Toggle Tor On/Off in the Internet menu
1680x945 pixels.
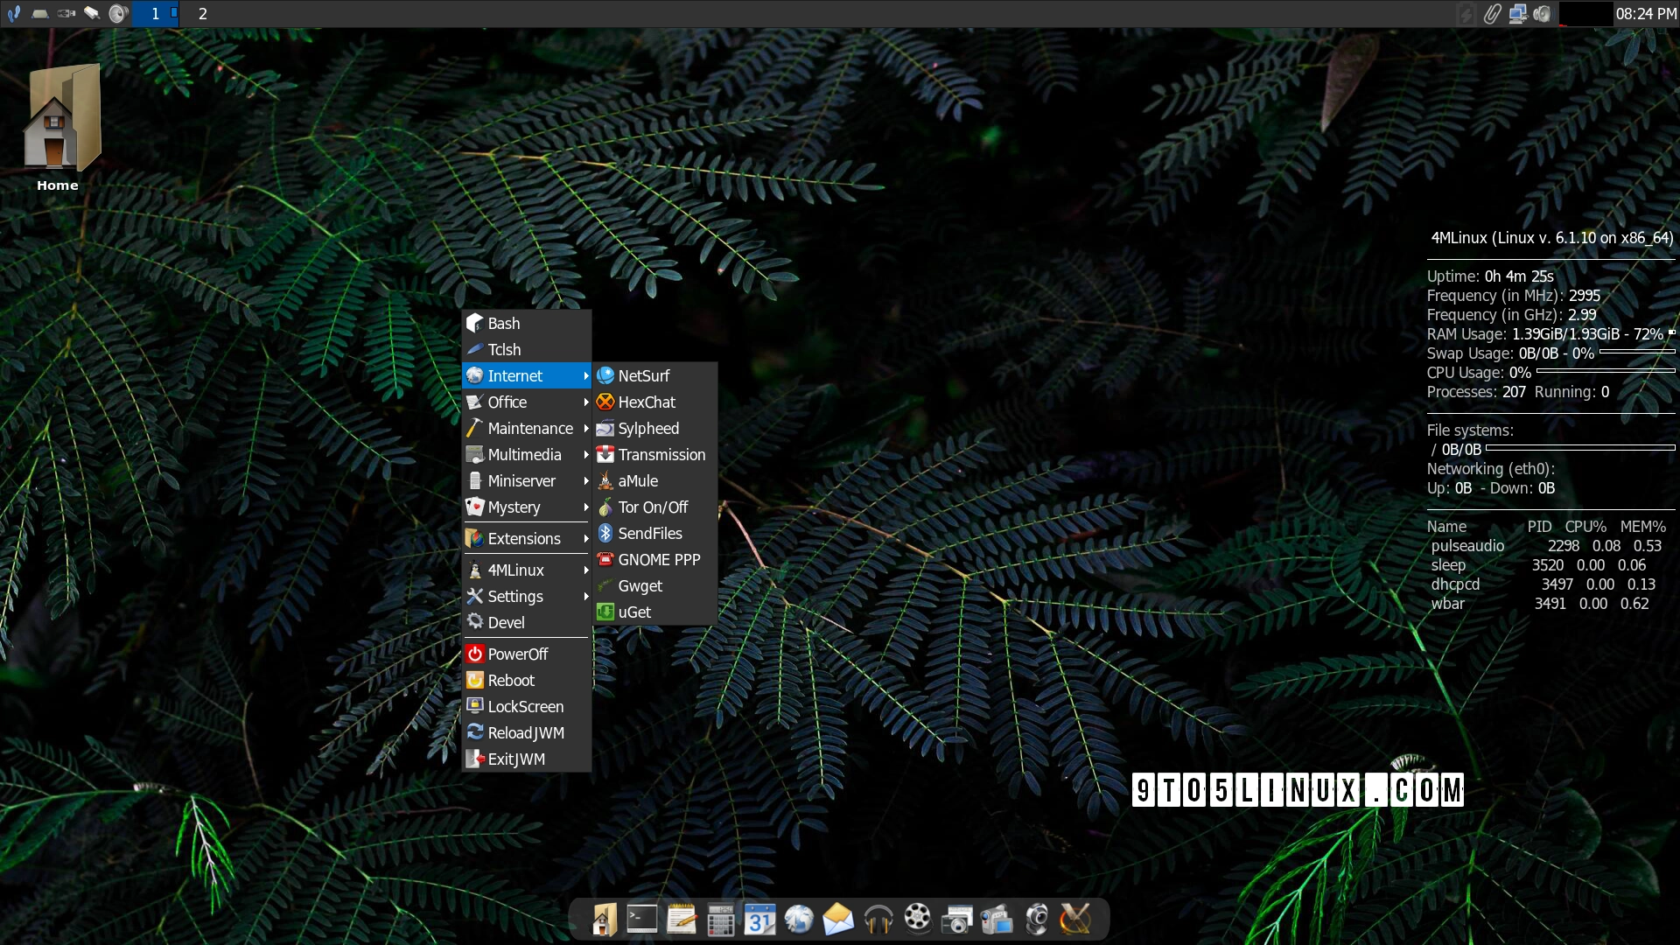click(x=652, y=507)
